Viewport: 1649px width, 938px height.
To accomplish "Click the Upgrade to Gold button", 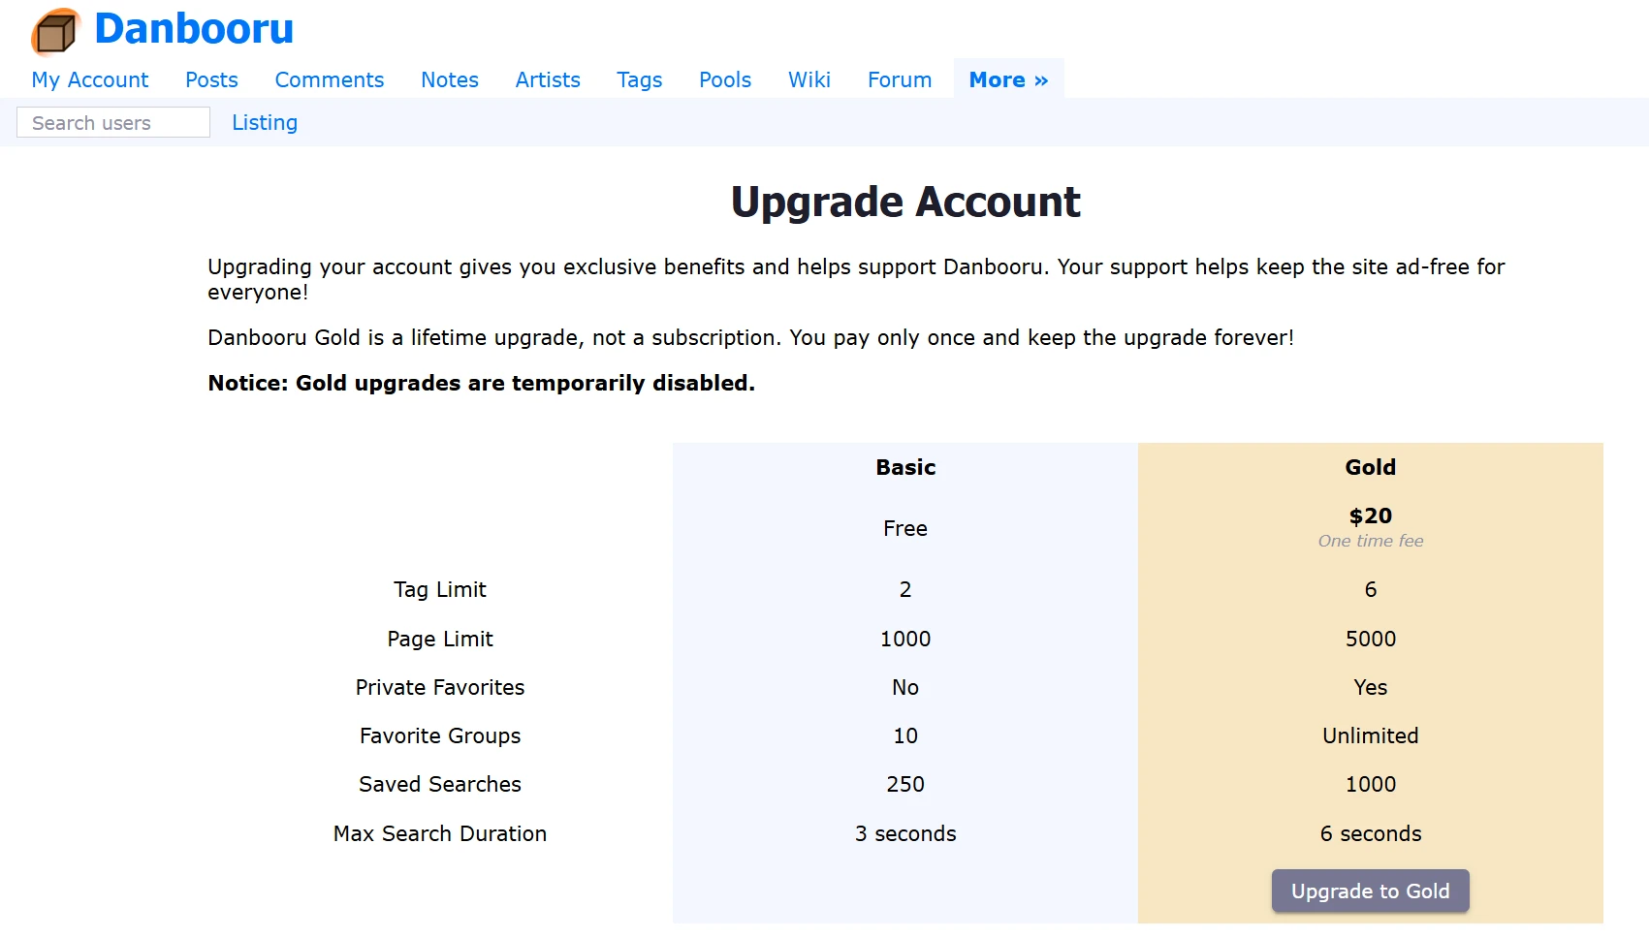I will coord(1370,891).
